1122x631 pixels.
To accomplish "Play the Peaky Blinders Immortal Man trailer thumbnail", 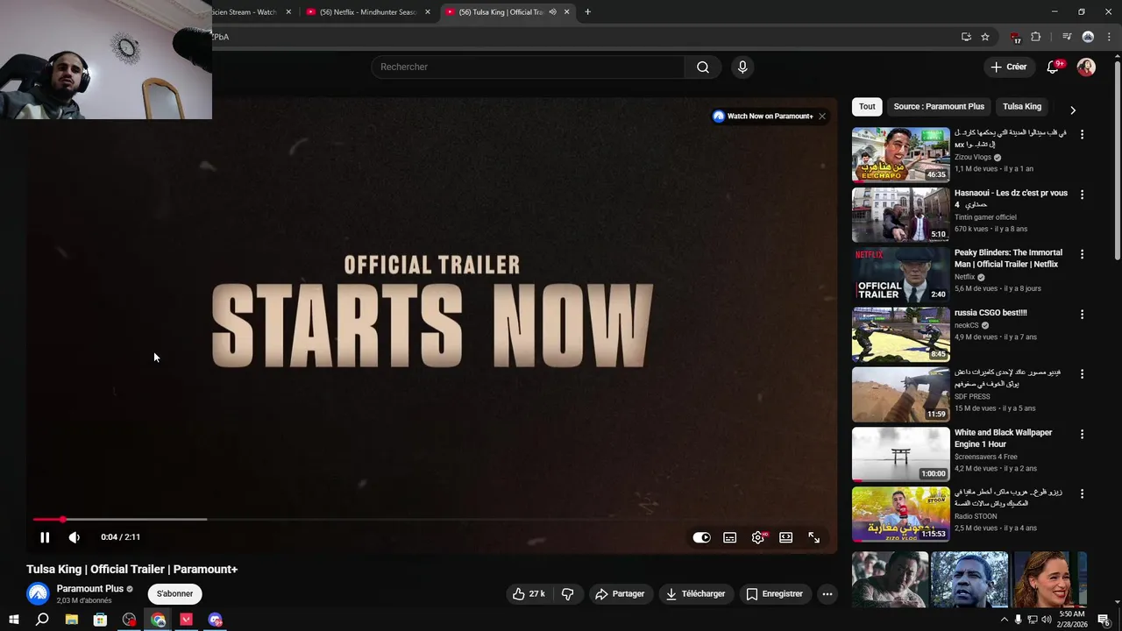I will point(900,274).
